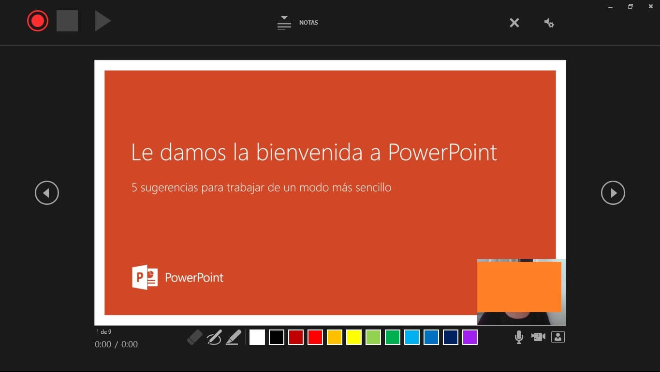Mute the microphone toggle
660x372 pixels.
tap(519, 337)
